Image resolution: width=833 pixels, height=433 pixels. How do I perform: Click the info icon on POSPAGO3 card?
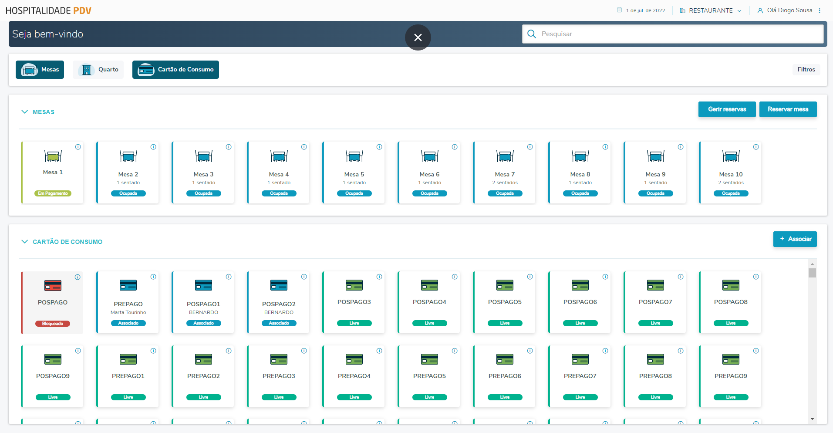379,277
